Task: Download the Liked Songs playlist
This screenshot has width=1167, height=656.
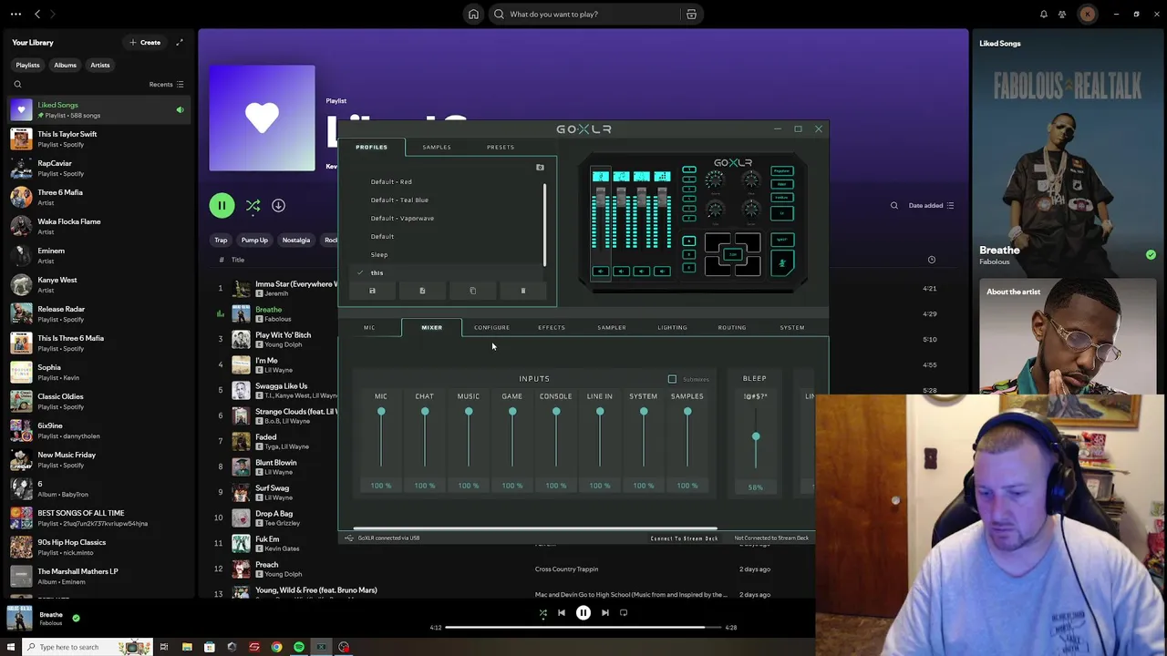Action: (x=278, y=206)
